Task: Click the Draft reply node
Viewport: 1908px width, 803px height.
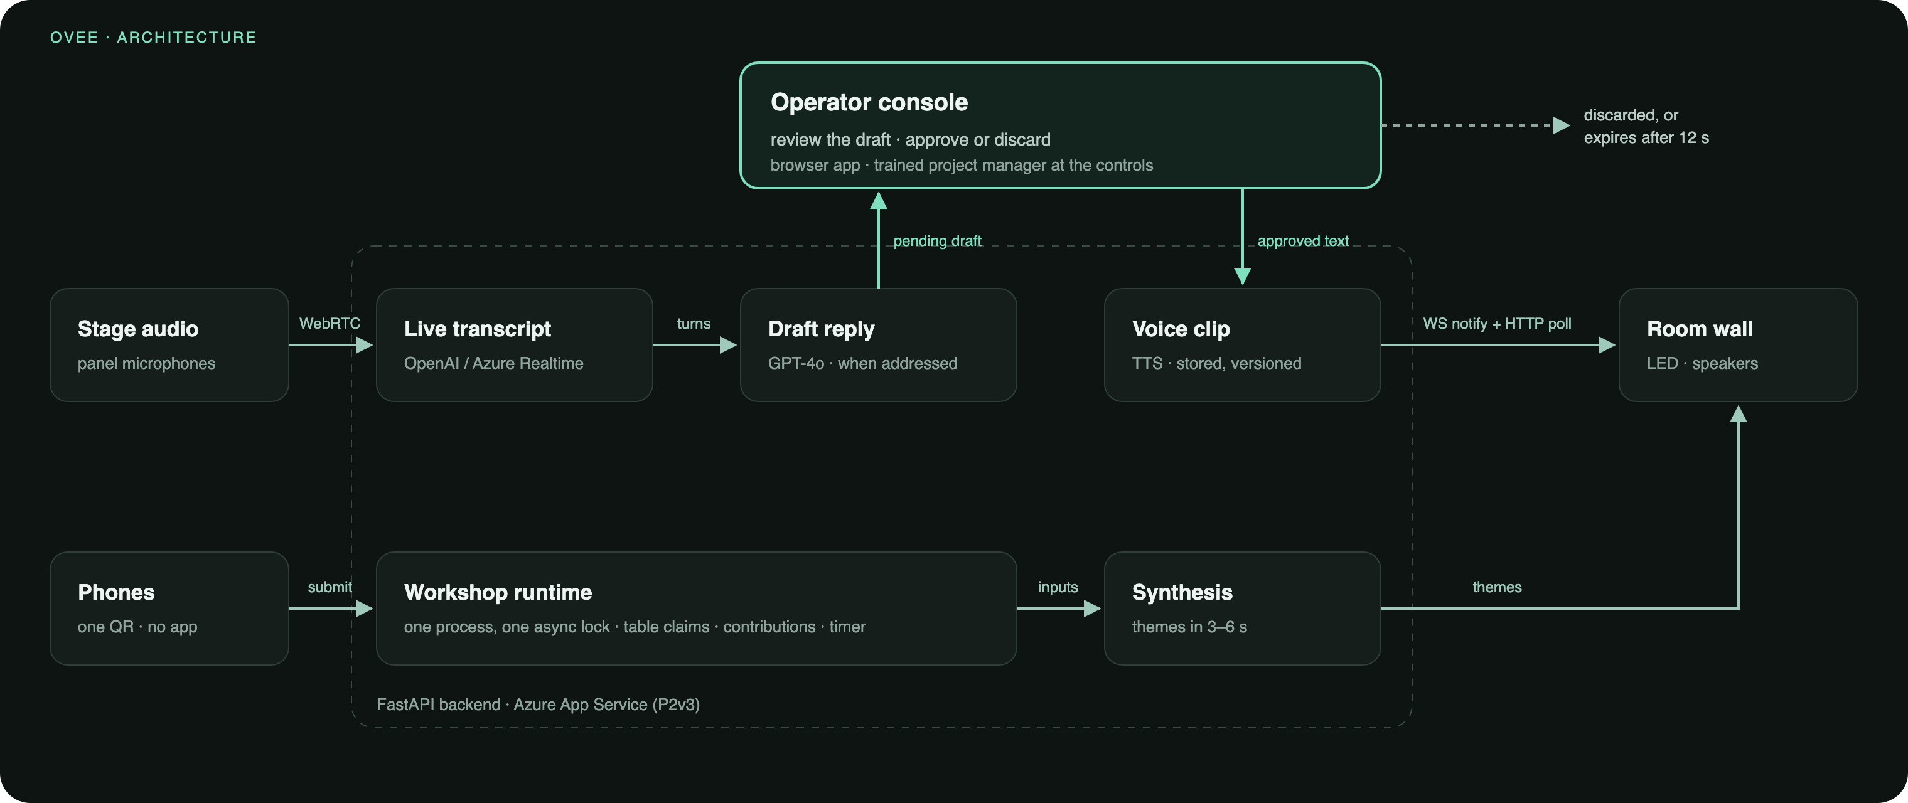Action: tap(877, 345)
